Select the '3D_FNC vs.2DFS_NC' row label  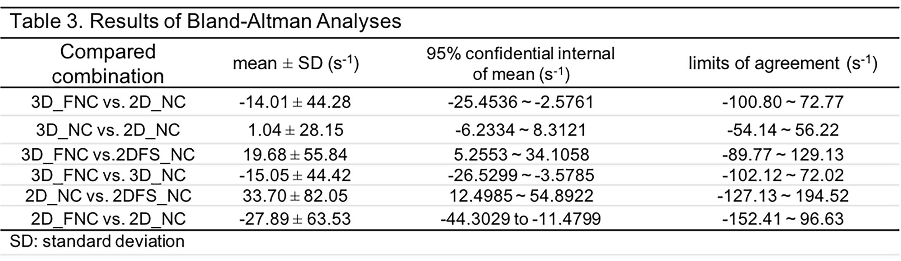(x=108, y=155)
